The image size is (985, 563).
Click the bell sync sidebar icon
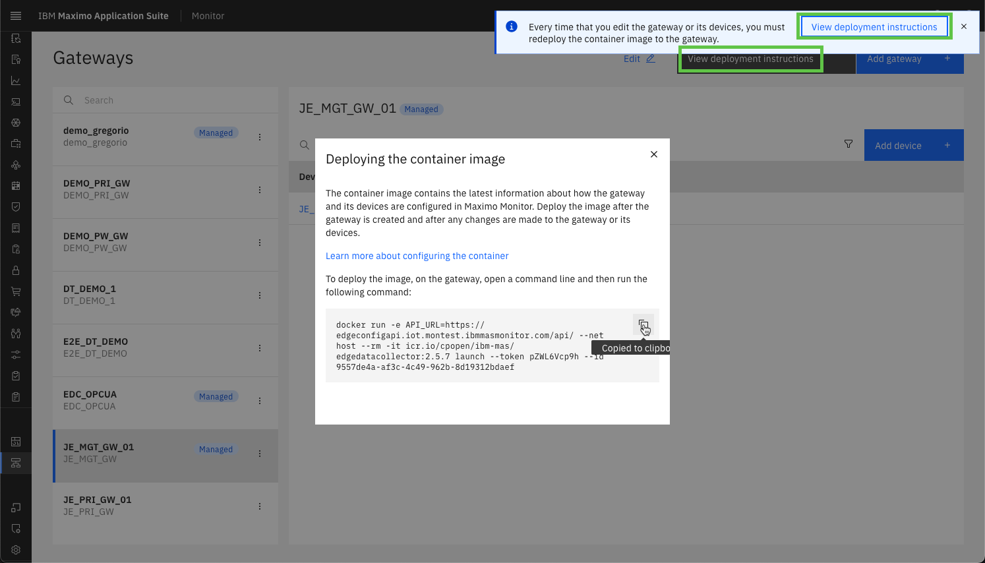tap(16, 312)
